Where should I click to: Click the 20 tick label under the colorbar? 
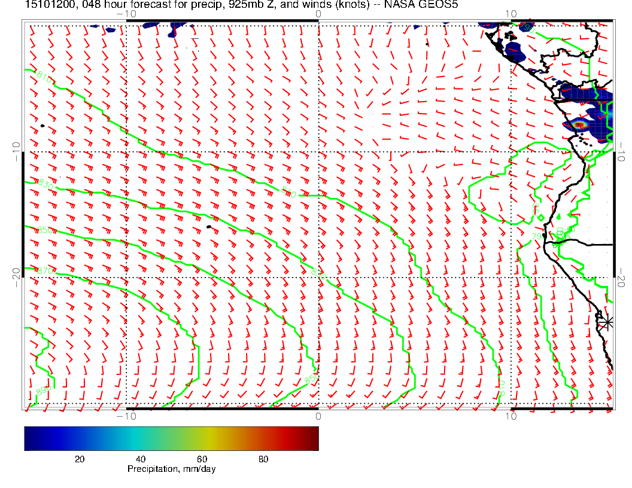coord(79,459)
